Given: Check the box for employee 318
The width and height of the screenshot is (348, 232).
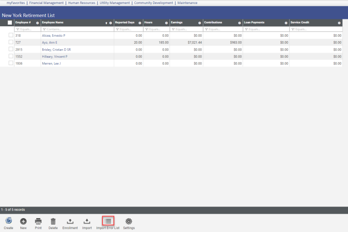Looking at the screenshot, I should click(x=11, y=36).
